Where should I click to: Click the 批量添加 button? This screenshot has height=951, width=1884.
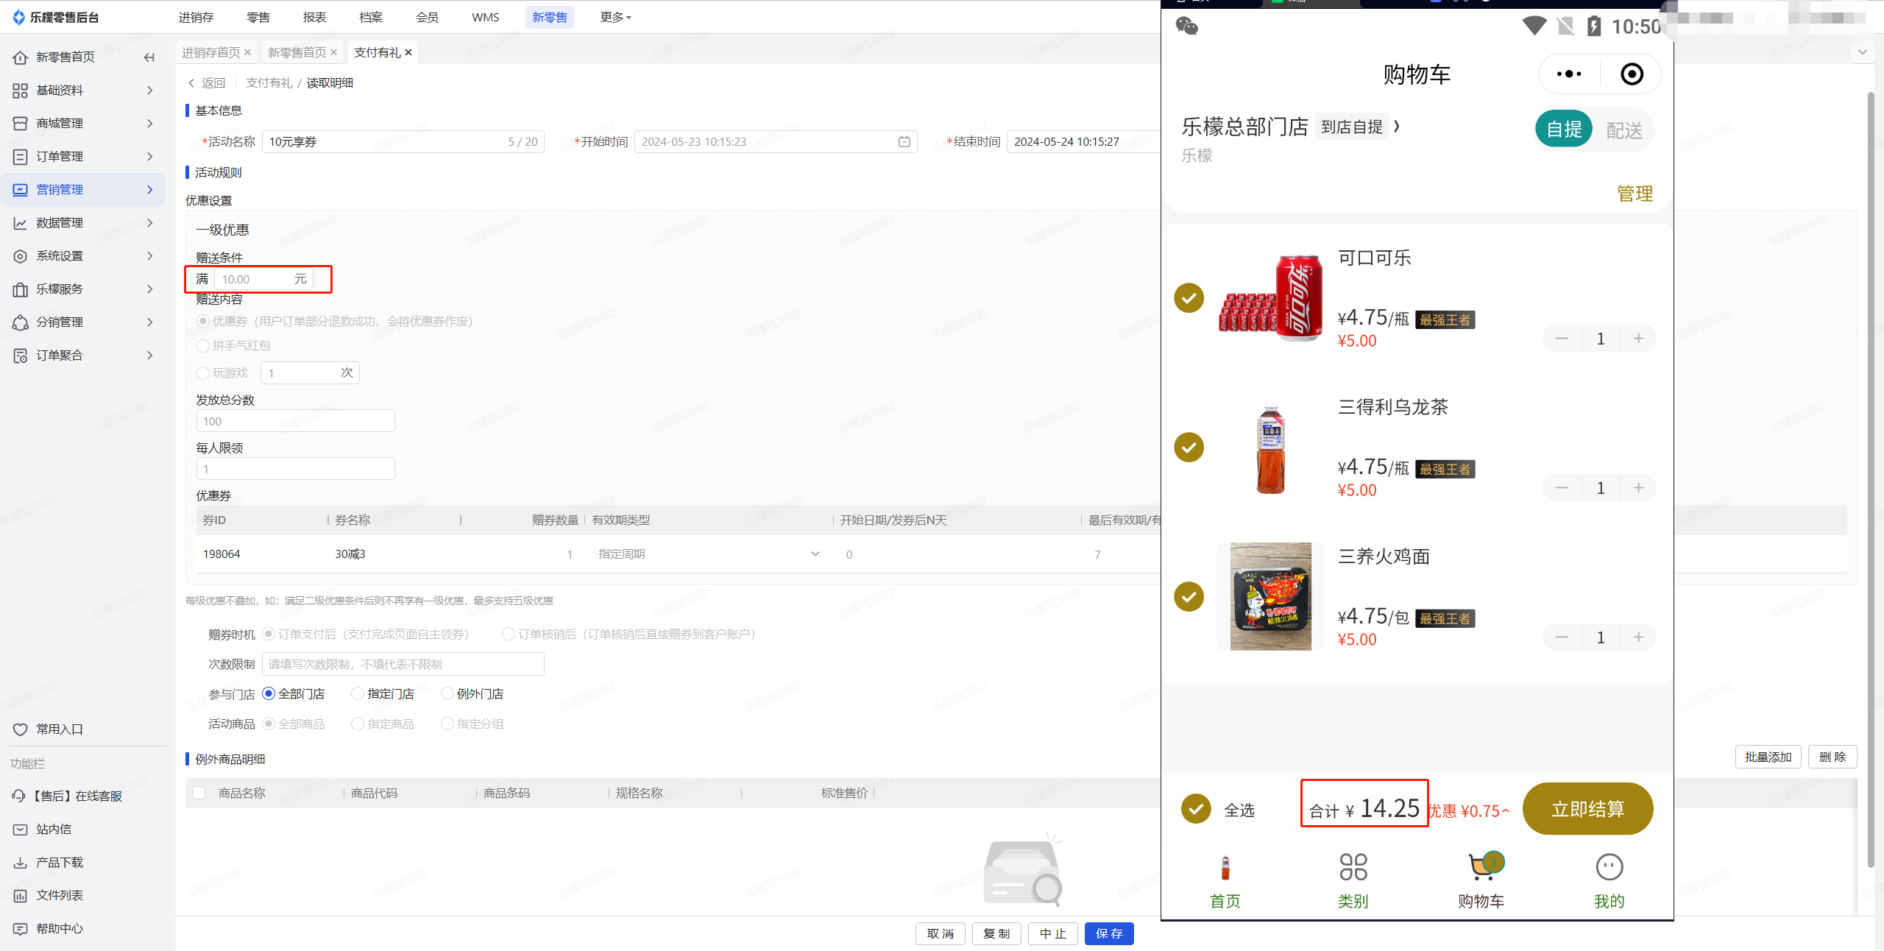coord(1768,757)
